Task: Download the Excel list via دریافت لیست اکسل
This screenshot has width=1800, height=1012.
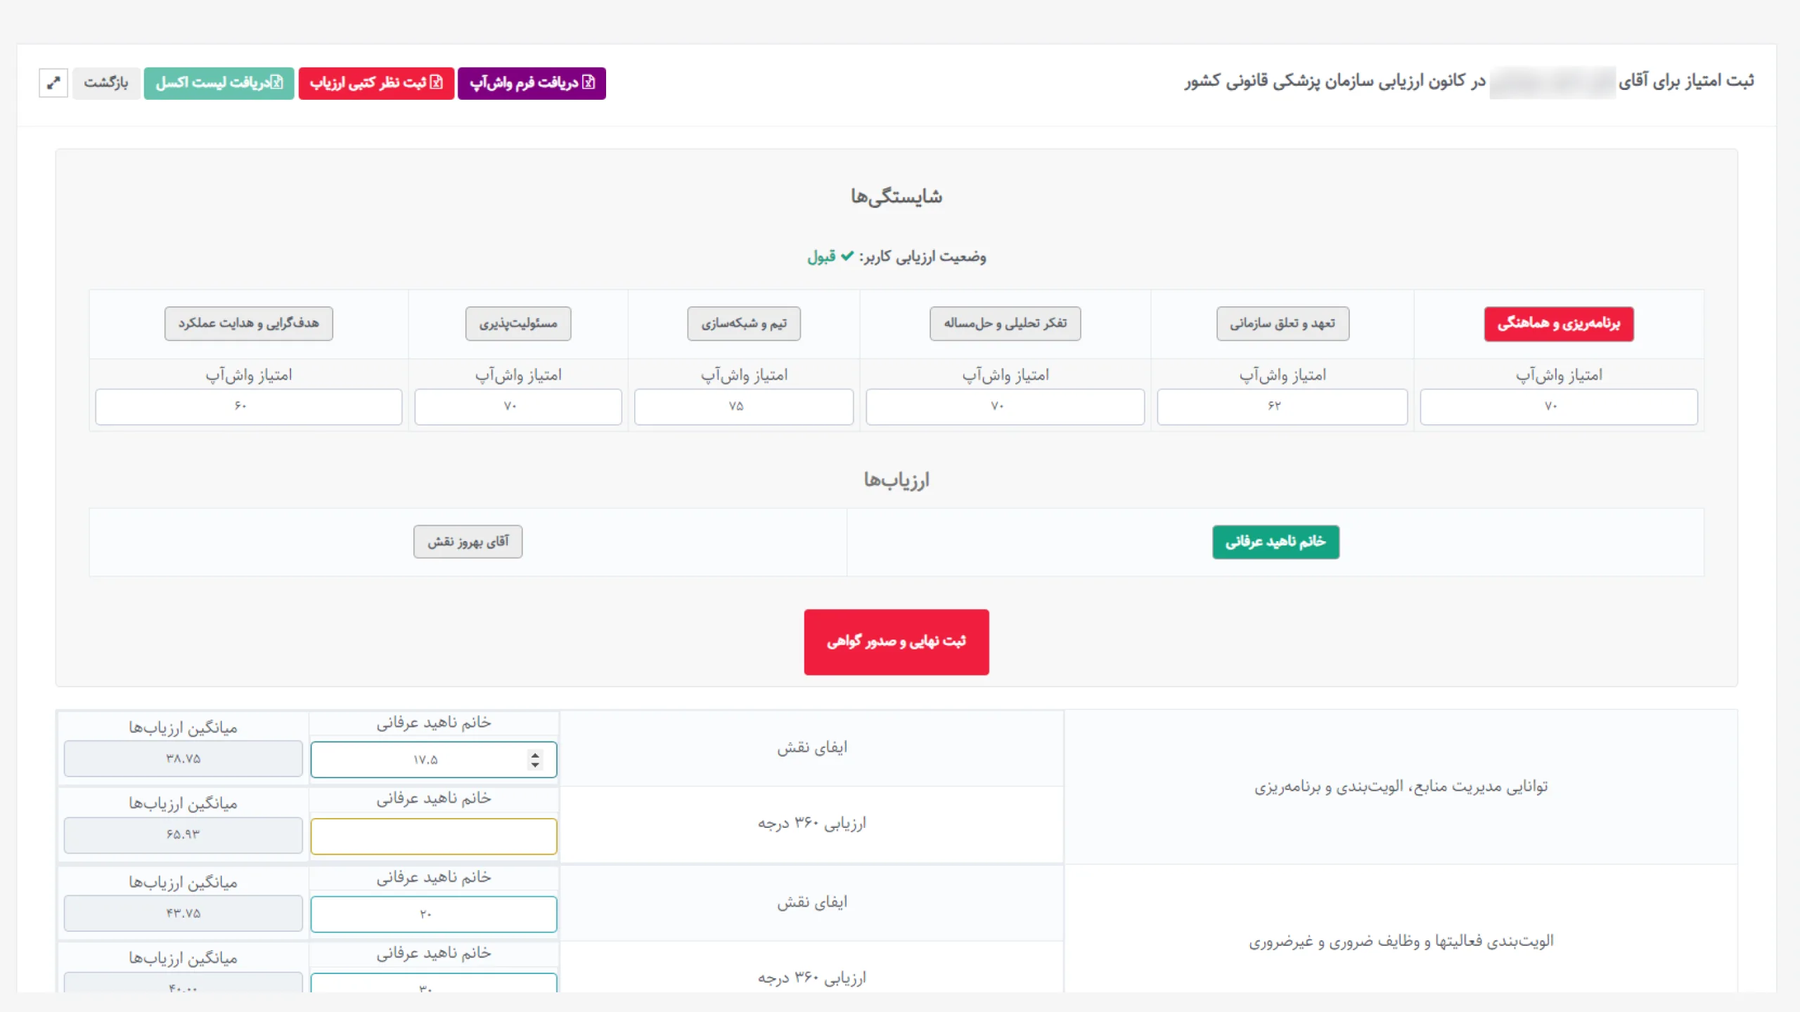Action: tap(219, 83)
